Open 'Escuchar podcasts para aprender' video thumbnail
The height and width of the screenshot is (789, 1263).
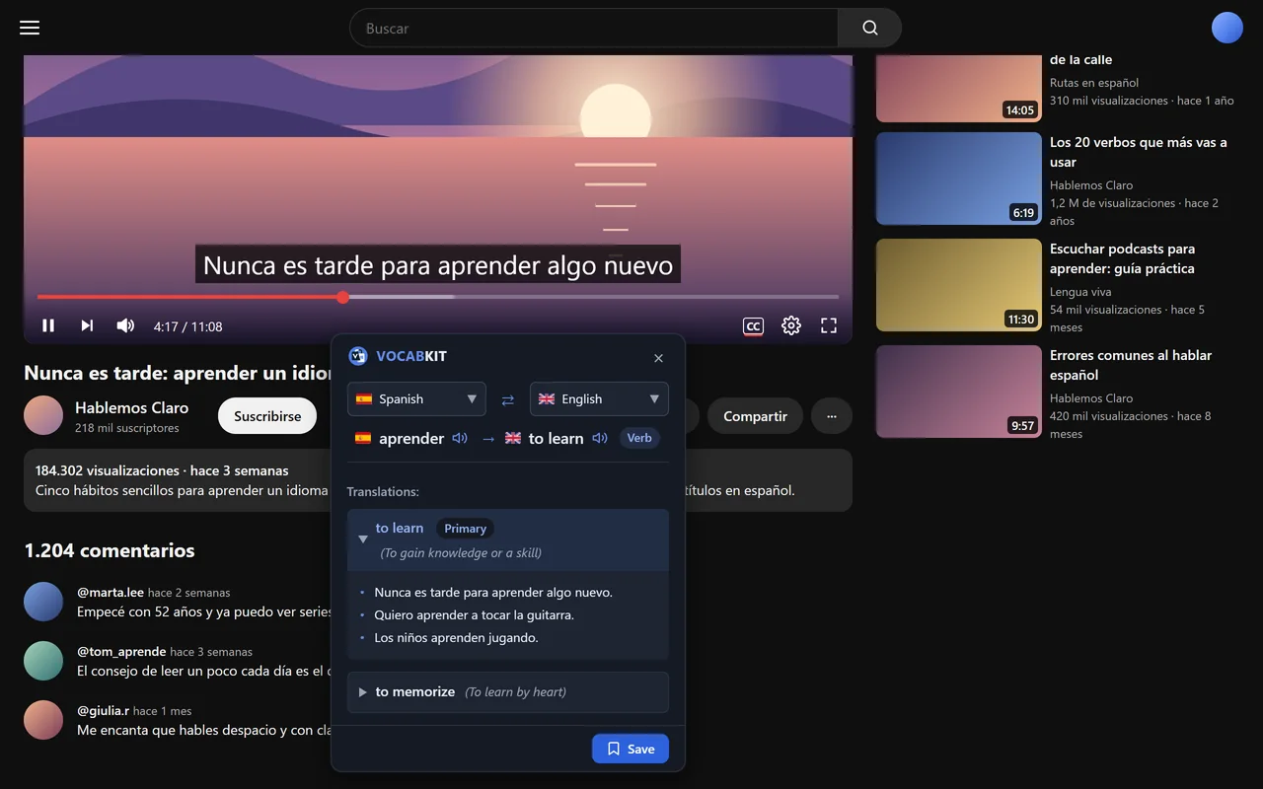click(x=959, y=285)
